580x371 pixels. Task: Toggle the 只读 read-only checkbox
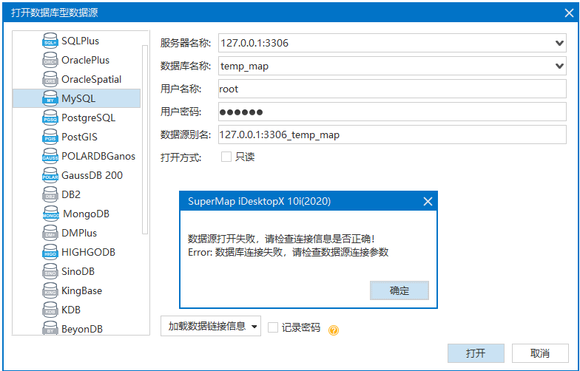[226, 157]
